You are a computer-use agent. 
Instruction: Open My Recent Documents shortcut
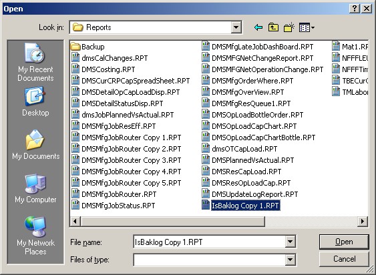[35, 62]
